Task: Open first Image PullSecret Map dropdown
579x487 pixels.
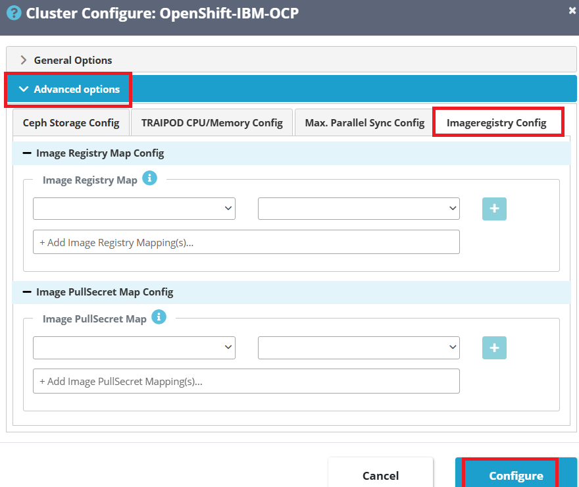Action: coord(134,347)
